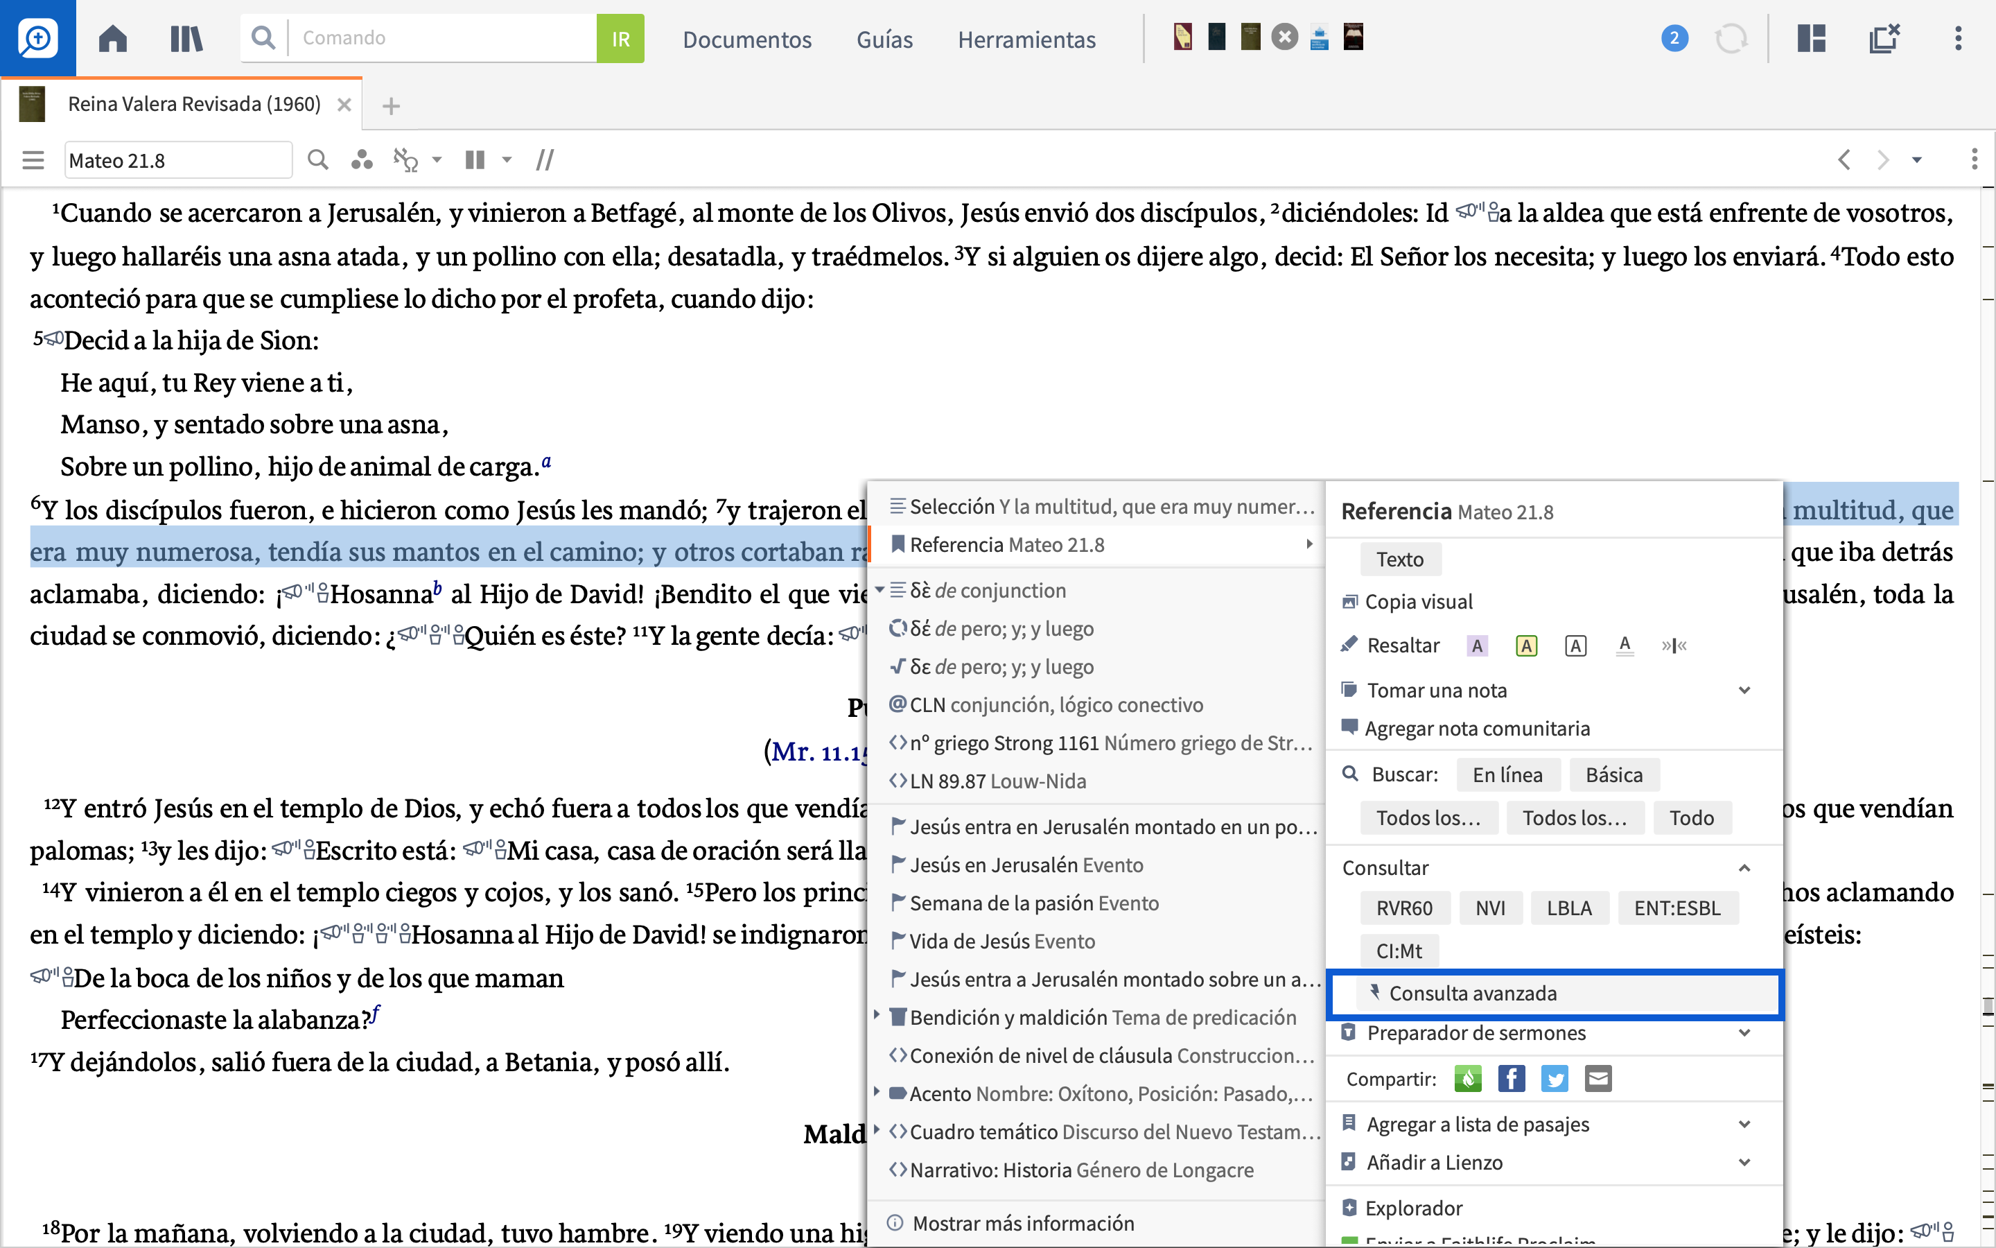This screenshot has height=1248, width=1996.
Task: Navigate back with the left chevron
Action: pos(1844,159)
